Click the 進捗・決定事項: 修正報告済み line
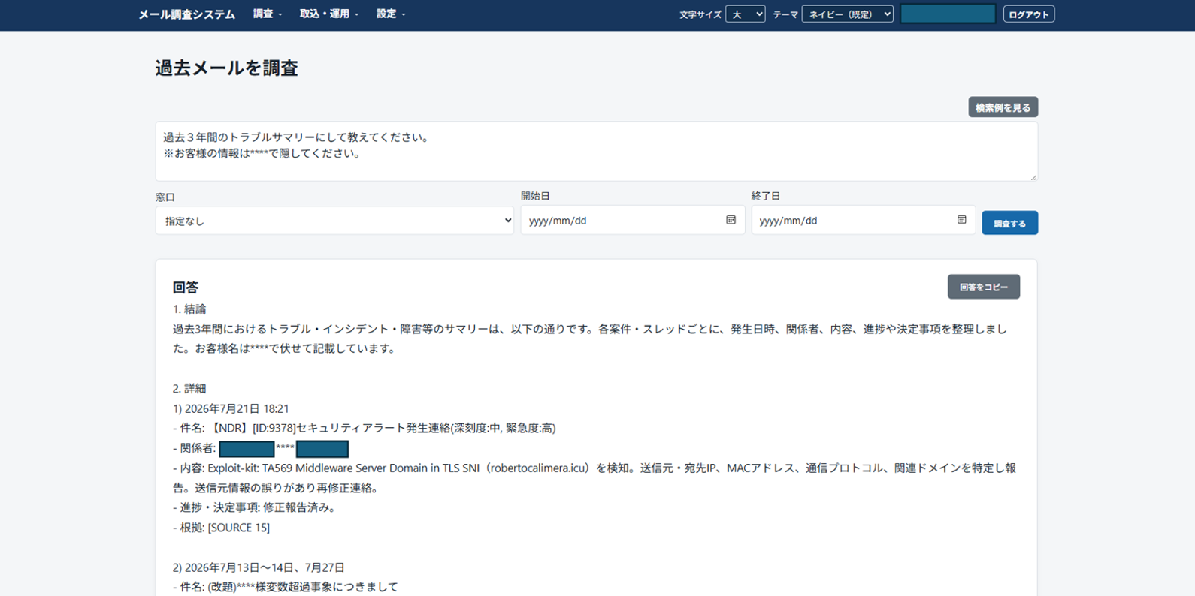 [x=256, y=507]
